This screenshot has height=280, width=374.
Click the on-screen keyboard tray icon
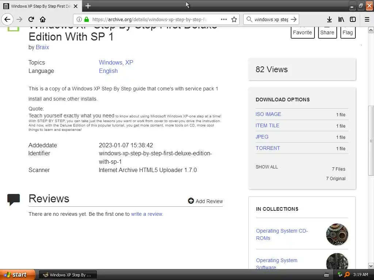pos(327,275)
